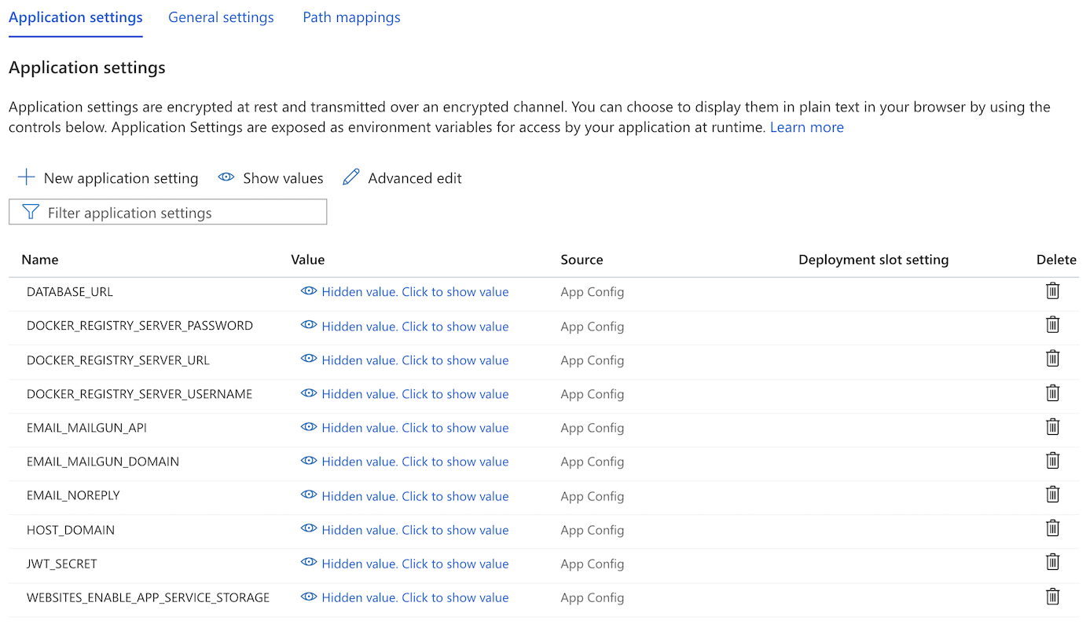Delete the DATABASE_URL setting with trash icon

(1052, 291)
